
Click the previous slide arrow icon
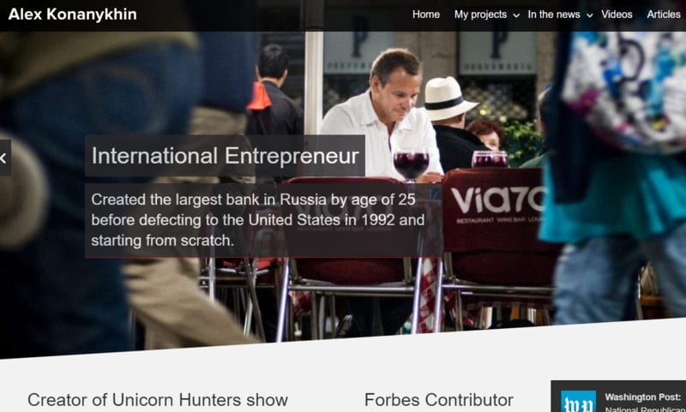coord(3,158)
